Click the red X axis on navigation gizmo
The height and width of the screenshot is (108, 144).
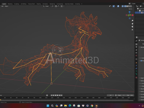pos(133,15)
